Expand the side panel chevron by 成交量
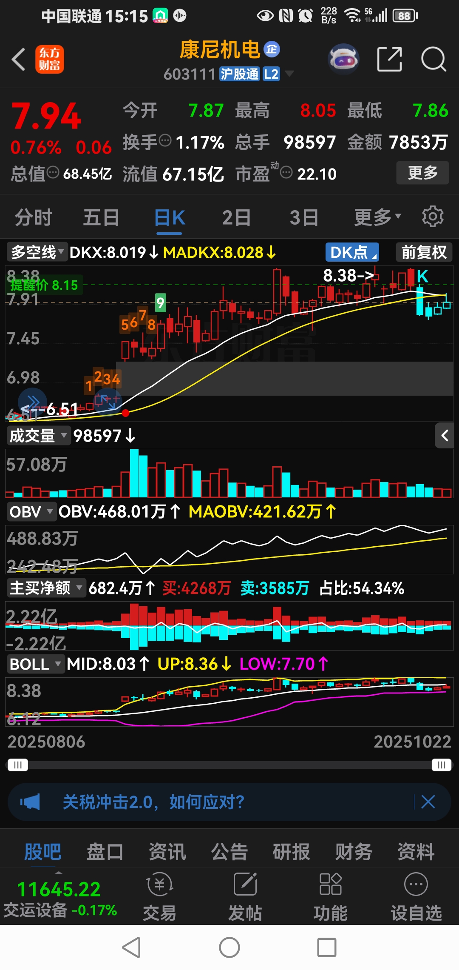Screen dimensions: 459x970 tap(445, 436)
